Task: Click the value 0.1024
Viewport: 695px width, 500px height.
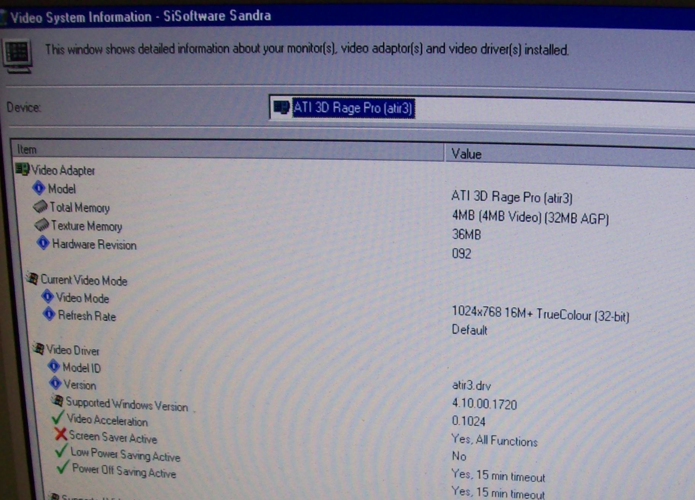Action: 469,421
